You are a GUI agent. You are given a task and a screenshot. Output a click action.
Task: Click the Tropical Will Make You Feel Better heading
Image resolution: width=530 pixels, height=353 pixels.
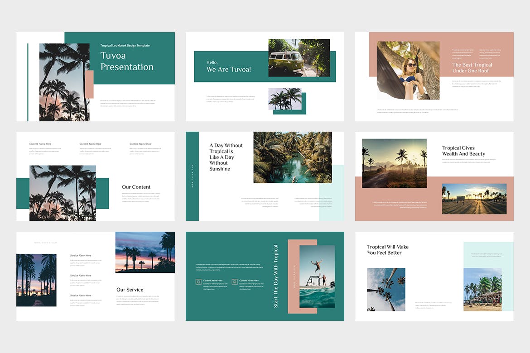[388, 249]
